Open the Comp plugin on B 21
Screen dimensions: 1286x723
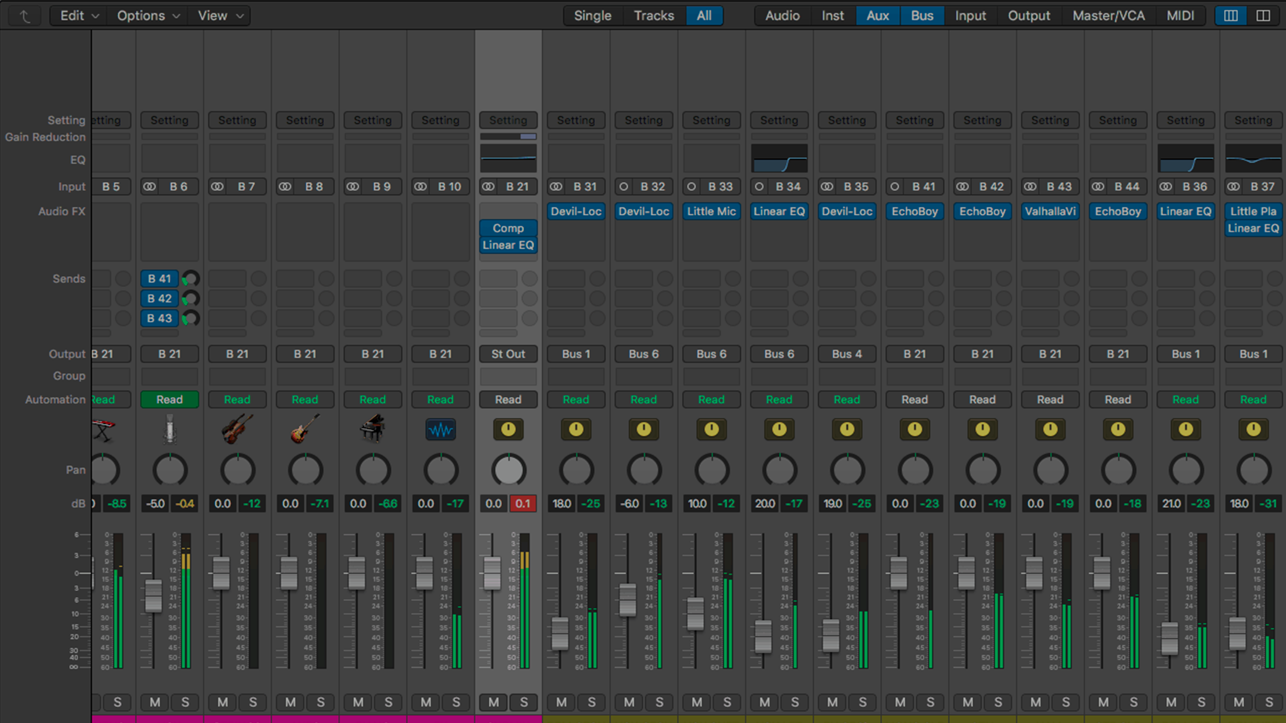[508, 228]
